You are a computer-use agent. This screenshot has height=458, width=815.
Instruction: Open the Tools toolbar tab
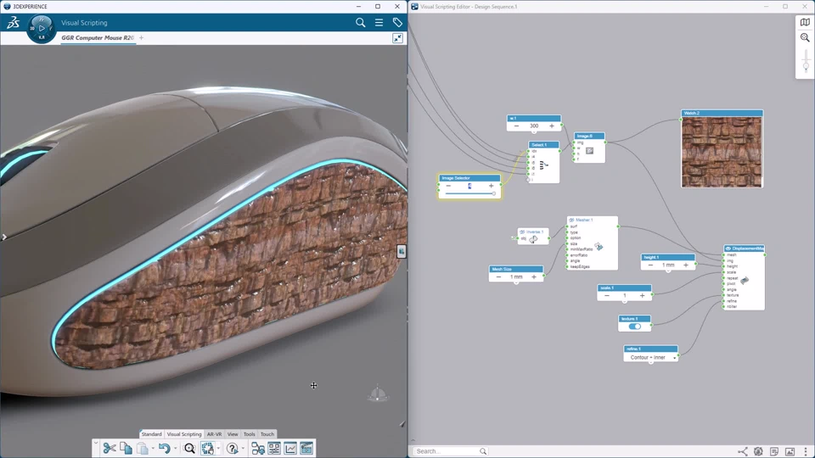pyautogui.click(x=250, y=434)
